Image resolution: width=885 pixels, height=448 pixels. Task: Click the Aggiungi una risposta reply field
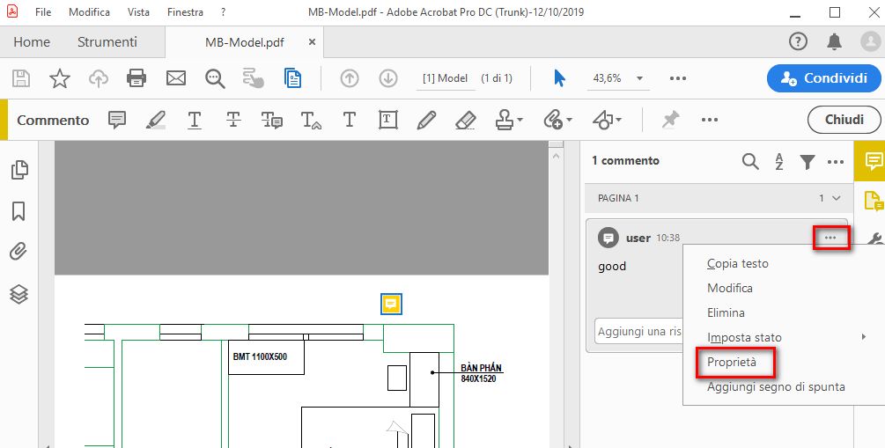[x=639, y=331]
